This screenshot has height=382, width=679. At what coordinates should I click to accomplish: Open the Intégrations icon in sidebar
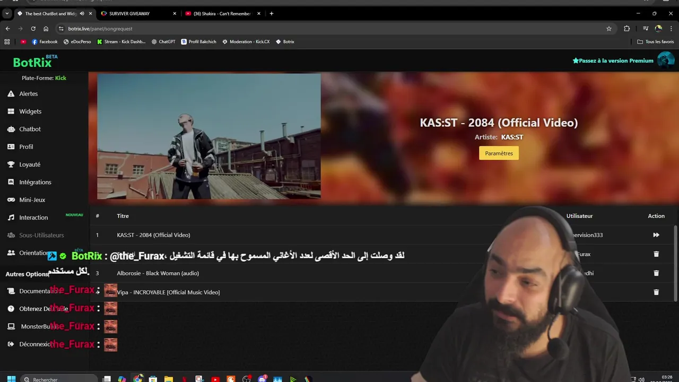click(x=11, y=182)
